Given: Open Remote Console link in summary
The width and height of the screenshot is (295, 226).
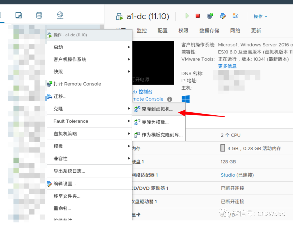Looking at the screenshot, I should pos(148,99).
